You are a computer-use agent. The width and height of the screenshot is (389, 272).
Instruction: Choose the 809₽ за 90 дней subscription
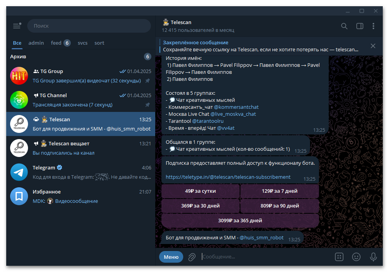[280, 206]
